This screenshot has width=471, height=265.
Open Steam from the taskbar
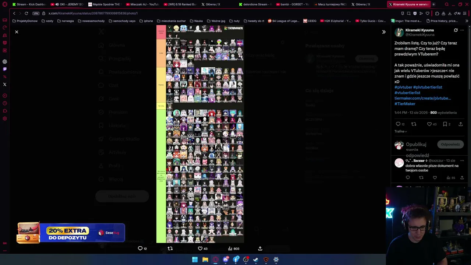[256, 259]
